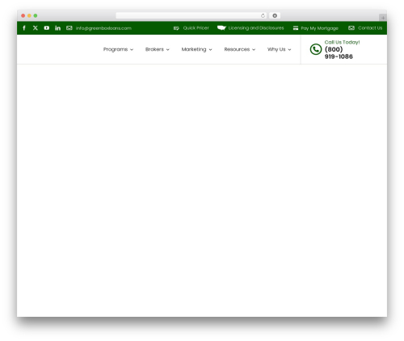Click the envelope icon beside info email
Screen dimensions: 404x341
(x=69, y=28)
